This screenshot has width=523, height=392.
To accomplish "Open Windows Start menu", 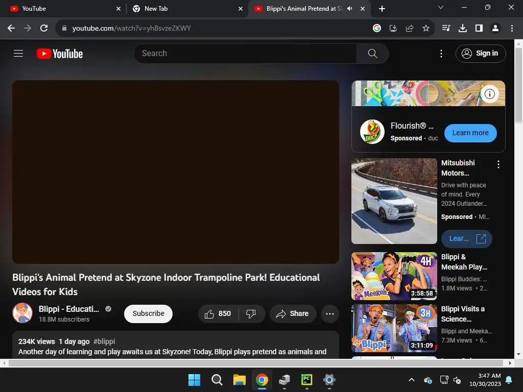I will click(194, 380).
